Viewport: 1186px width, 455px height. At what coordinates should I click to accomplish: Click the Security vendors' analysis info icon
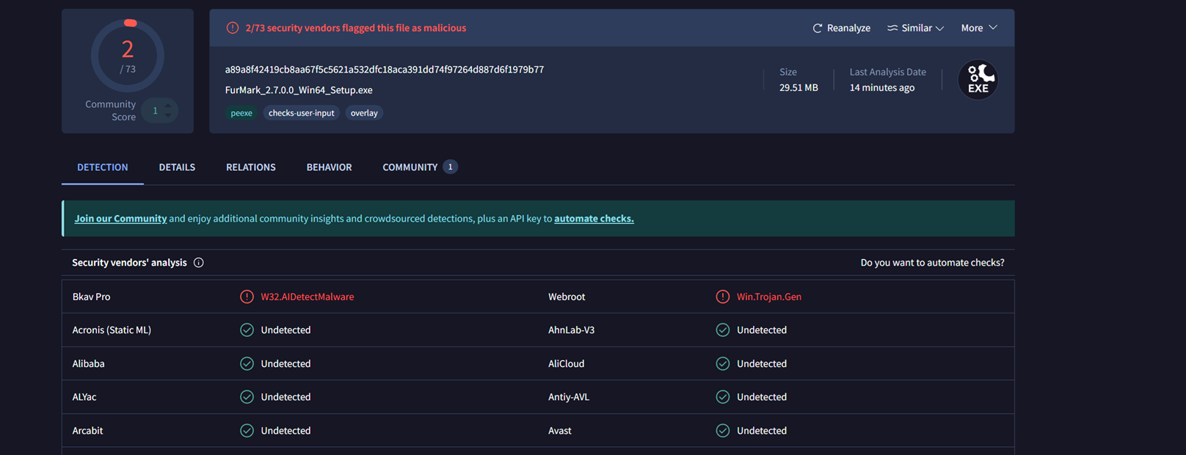click(x=198, y=263)
